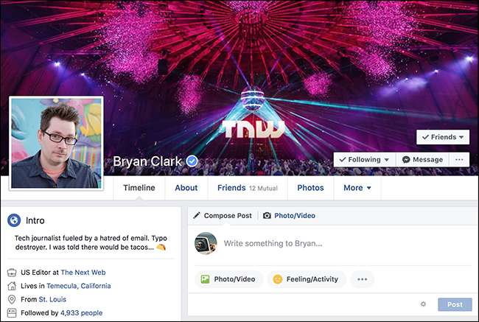Screen dimensions: 479x322
Task: Click the green Photo/Video picture icon
Action: coord(205,279)
